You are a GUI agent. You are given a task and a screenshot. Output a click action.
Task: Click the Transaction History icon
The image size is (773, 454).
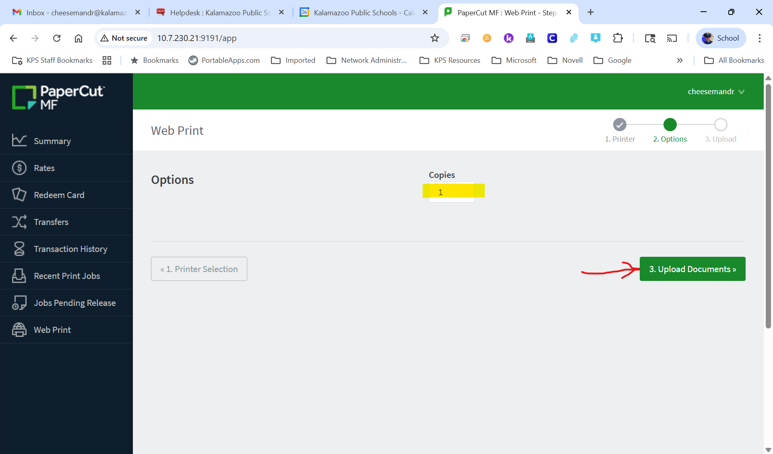[19, 249]
